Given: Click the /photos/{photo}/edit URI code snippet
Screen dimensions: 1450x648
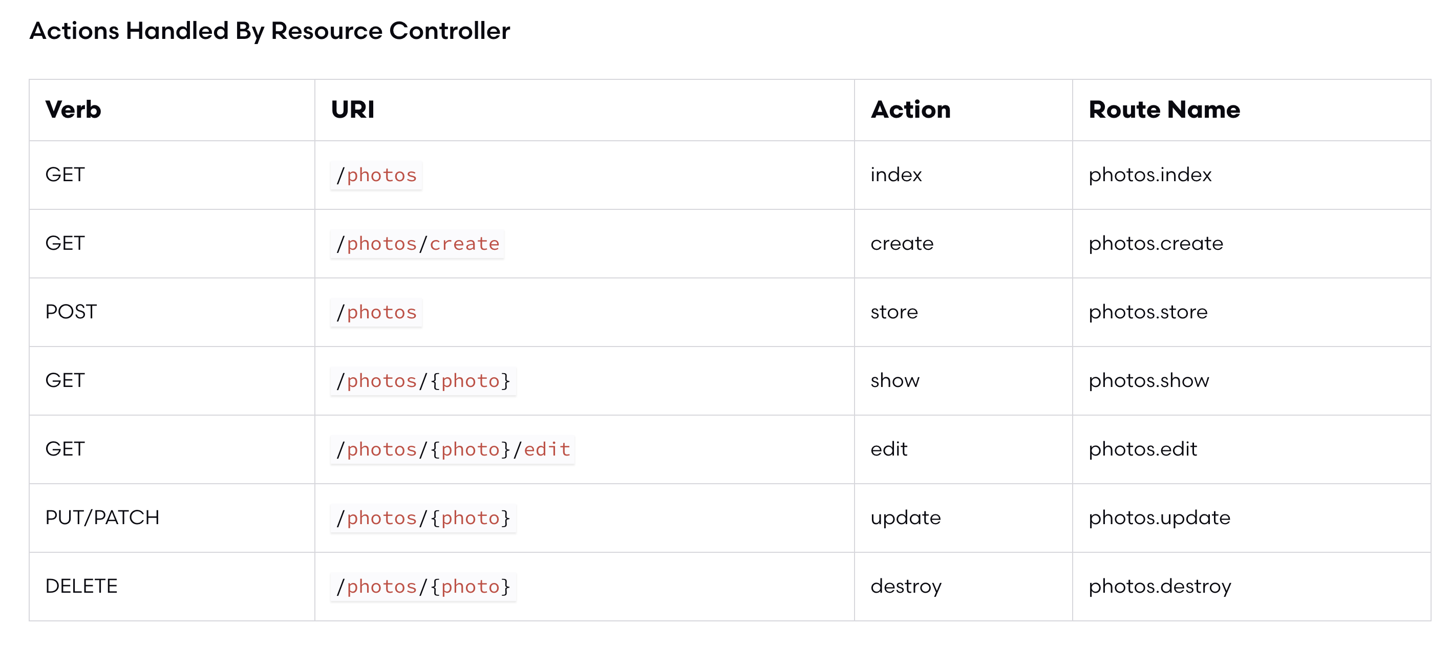Looking at the screenshot, I should [453, 450].
